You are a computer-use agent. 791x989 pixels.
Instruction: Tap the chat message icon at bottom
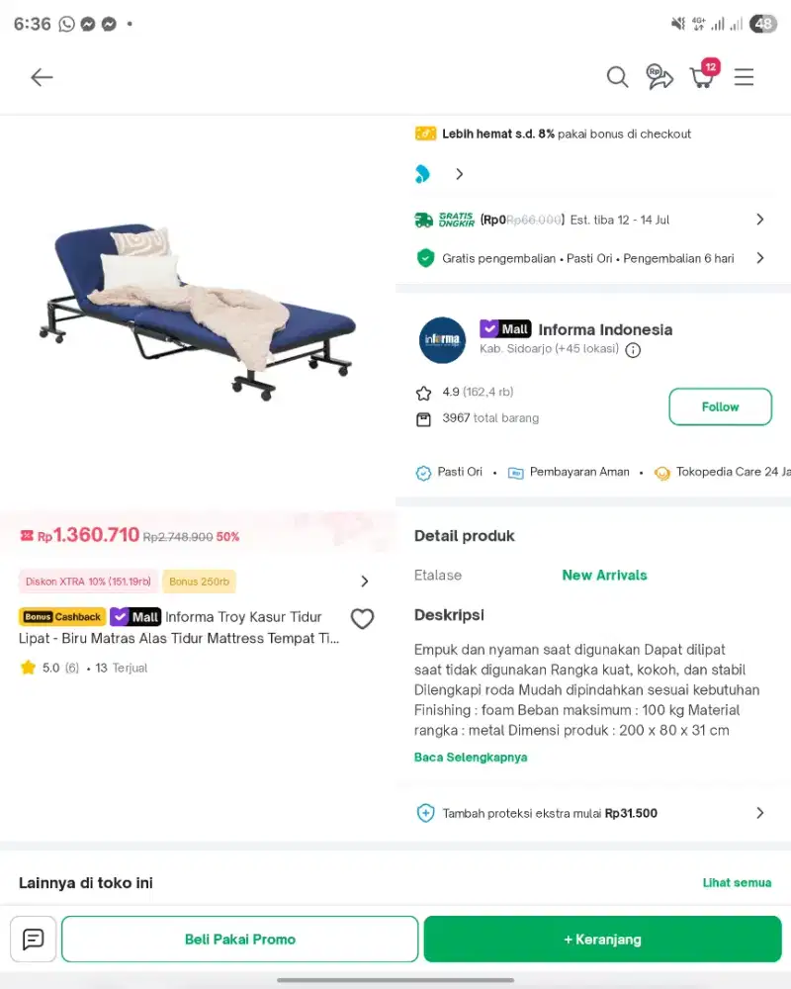[34, 940]
